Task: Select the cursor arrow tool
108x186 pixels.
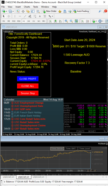Action: tap(4, 16)
